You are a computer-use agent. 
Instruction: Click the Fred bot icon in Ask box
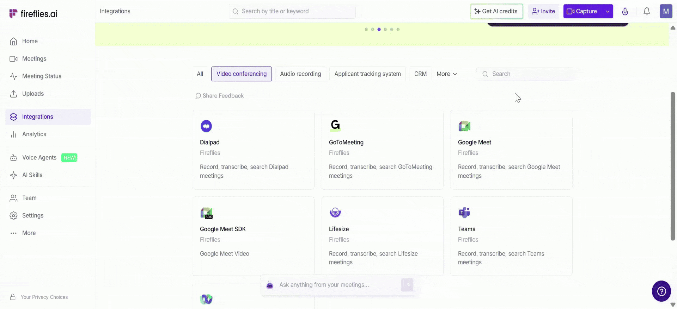pyautogui.click(x=270, y=285)
